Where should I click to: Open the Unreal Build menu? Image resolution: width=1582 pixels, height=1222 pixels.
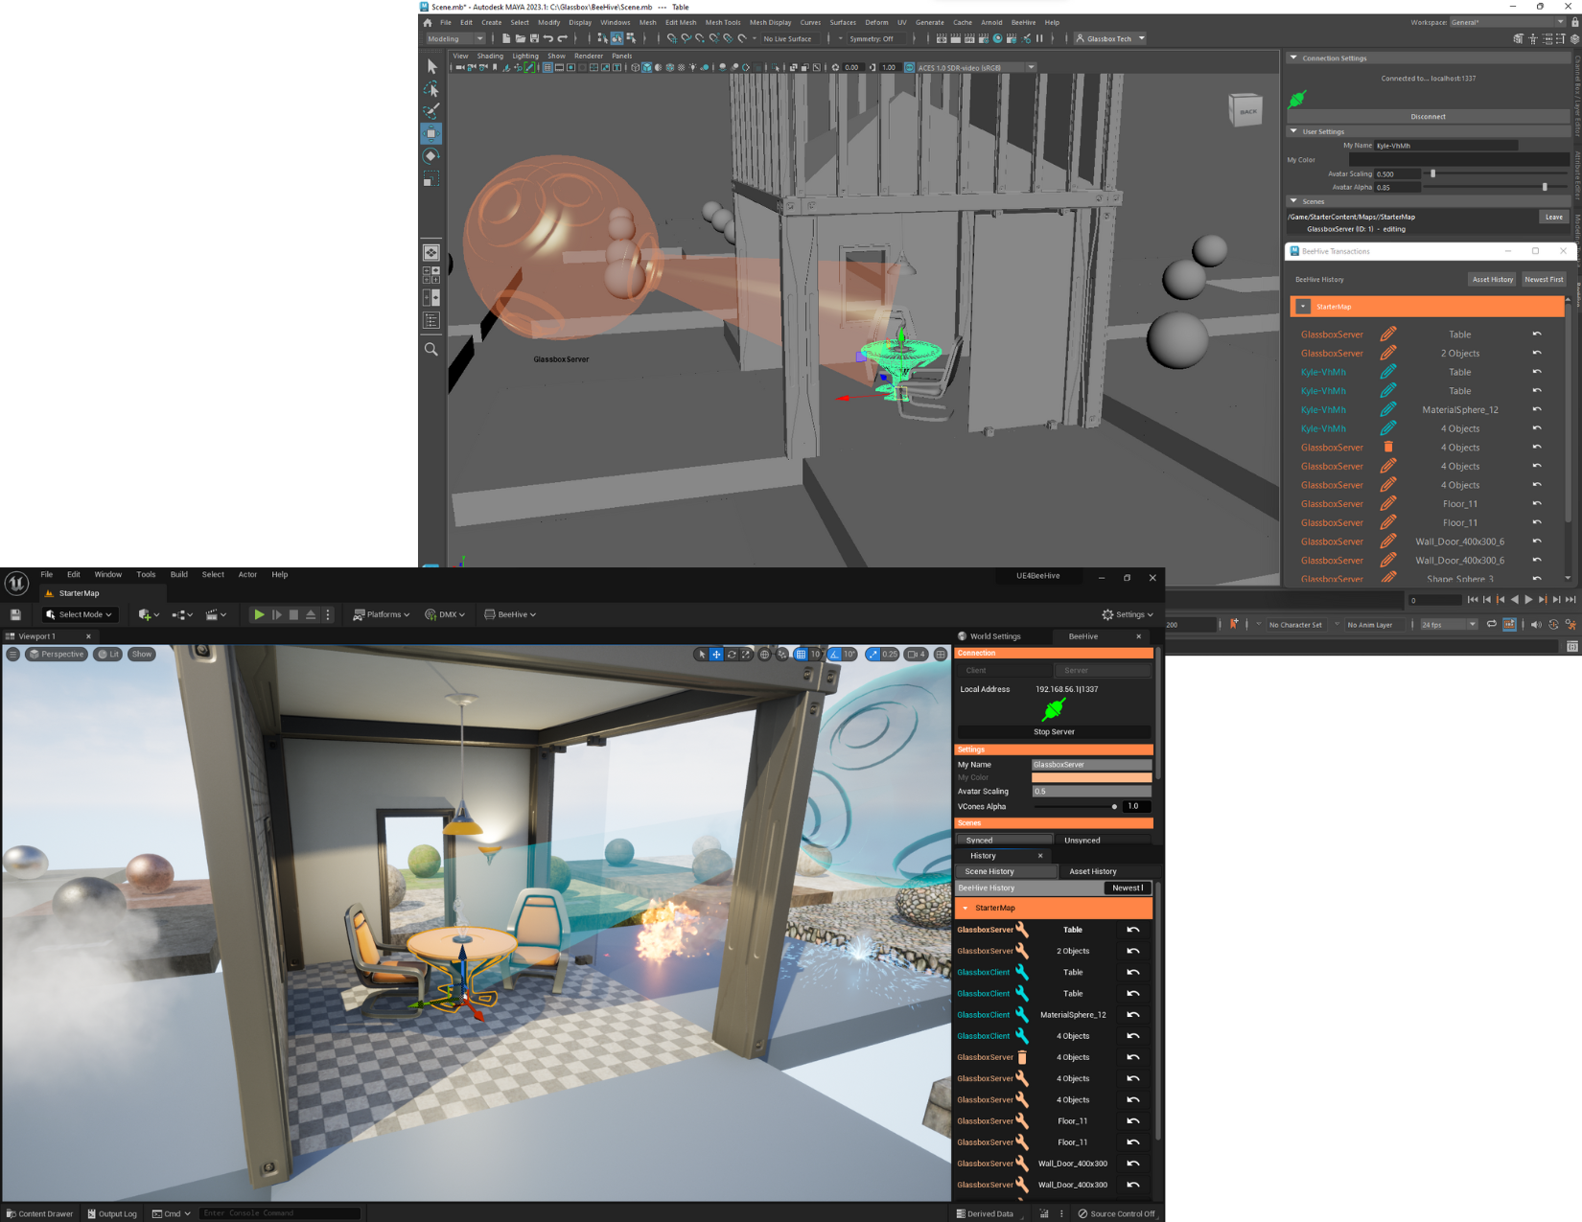(x=179, y=574)
